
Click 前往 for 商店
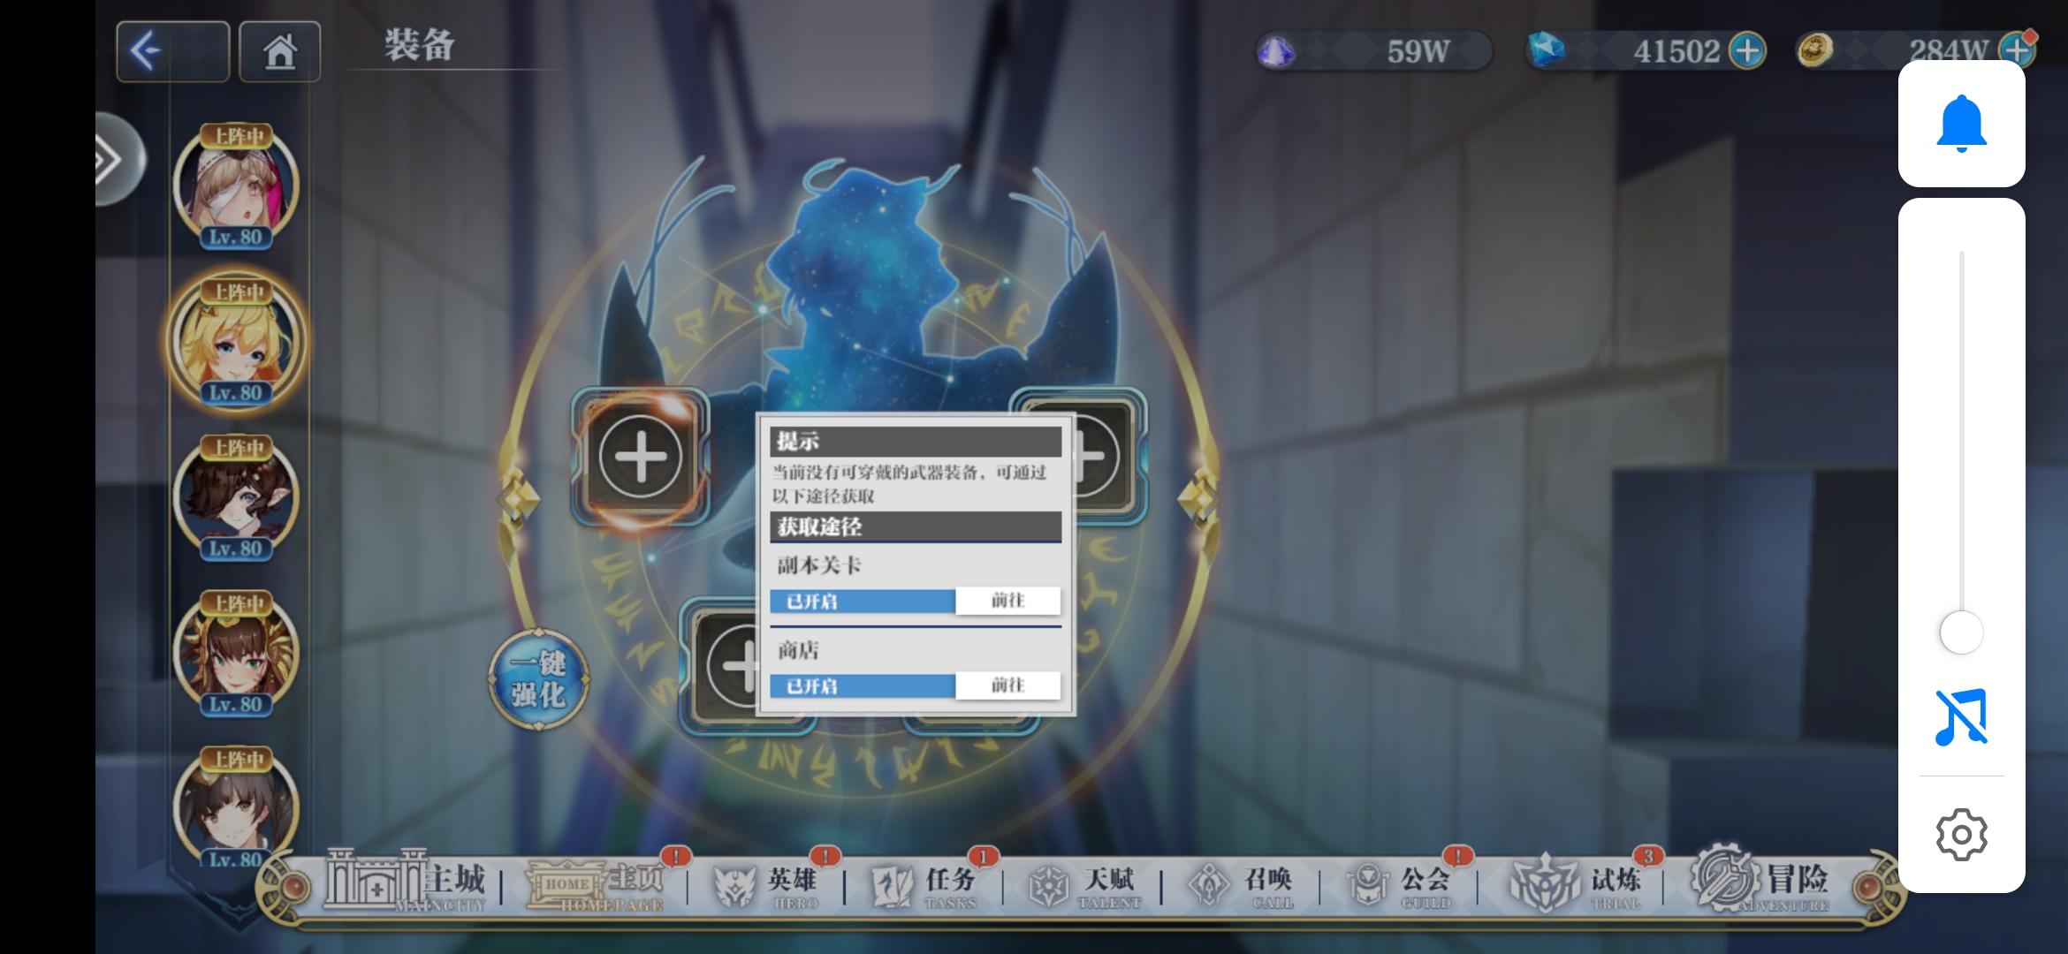[x=1007, y=685]
